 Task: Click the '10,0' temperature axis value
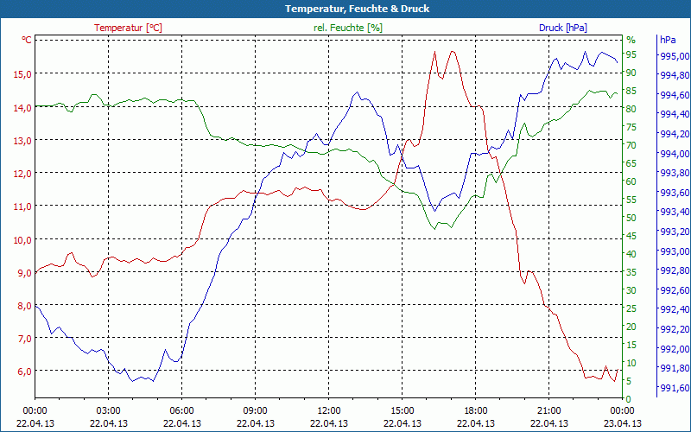point(22,239)
